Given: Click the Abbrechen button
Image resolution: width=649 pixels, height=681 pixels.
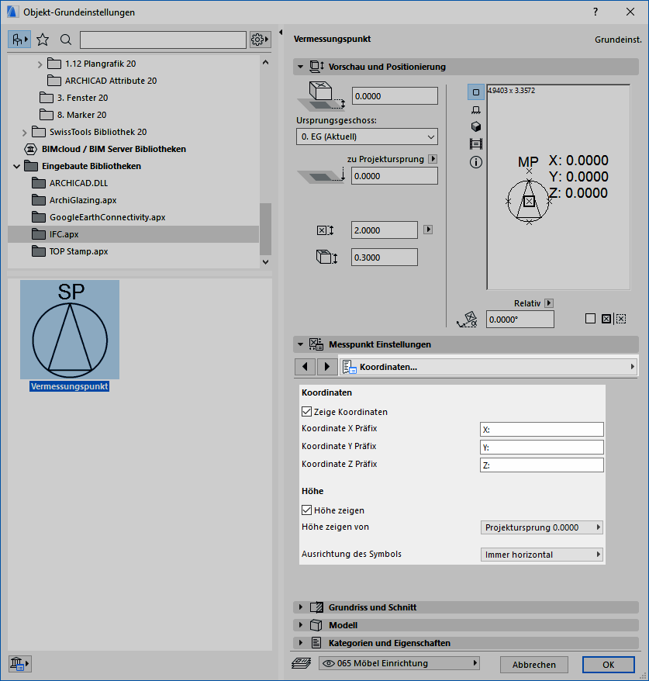Looking at the screenshot, I should pos(534,665).
